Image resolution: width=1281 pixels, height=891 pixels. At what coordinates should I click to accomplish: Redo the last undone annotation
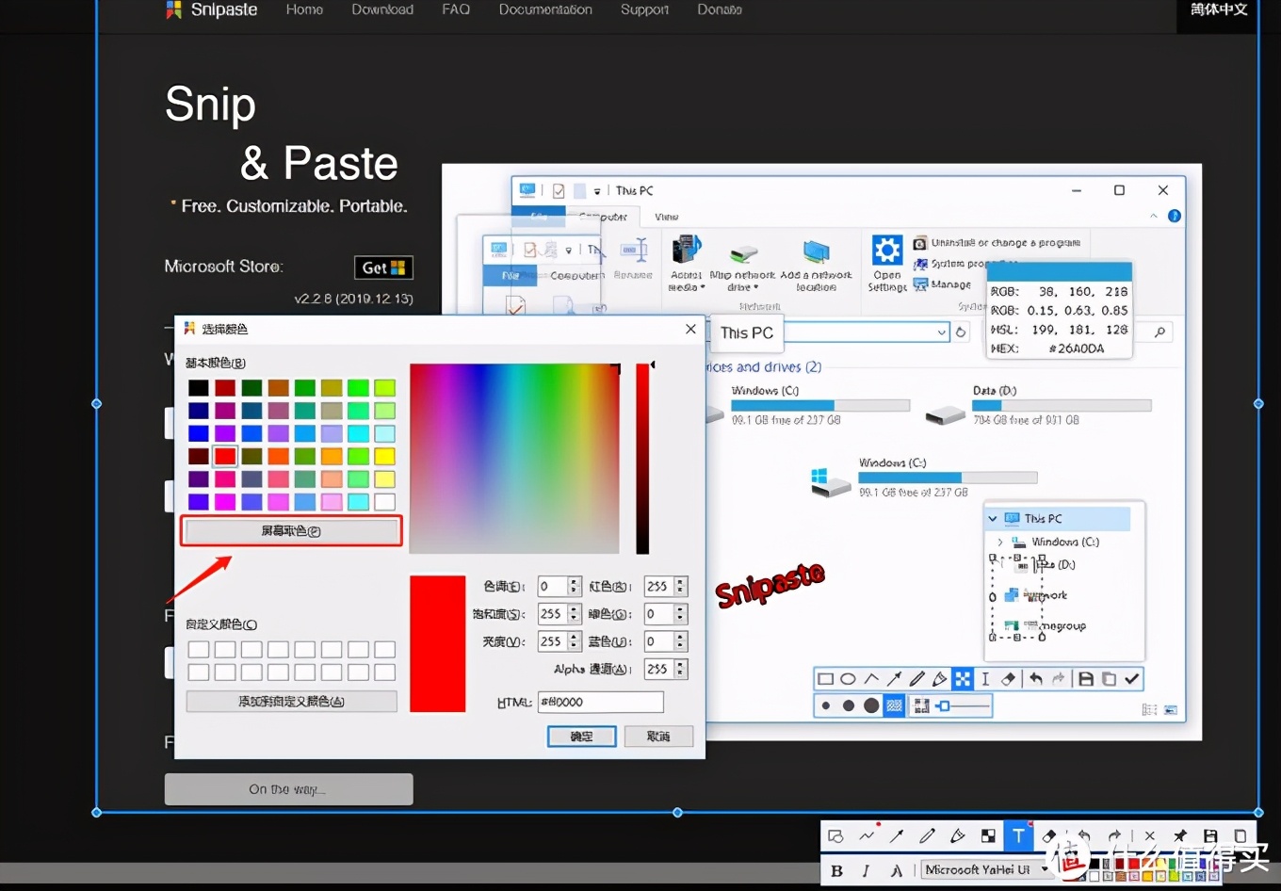(x=1115, y=835)
